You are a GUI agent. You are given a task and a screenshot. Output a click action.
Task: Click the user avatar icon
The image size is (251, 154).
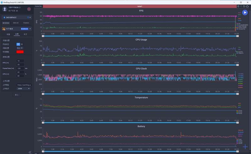tap(5, 9)
